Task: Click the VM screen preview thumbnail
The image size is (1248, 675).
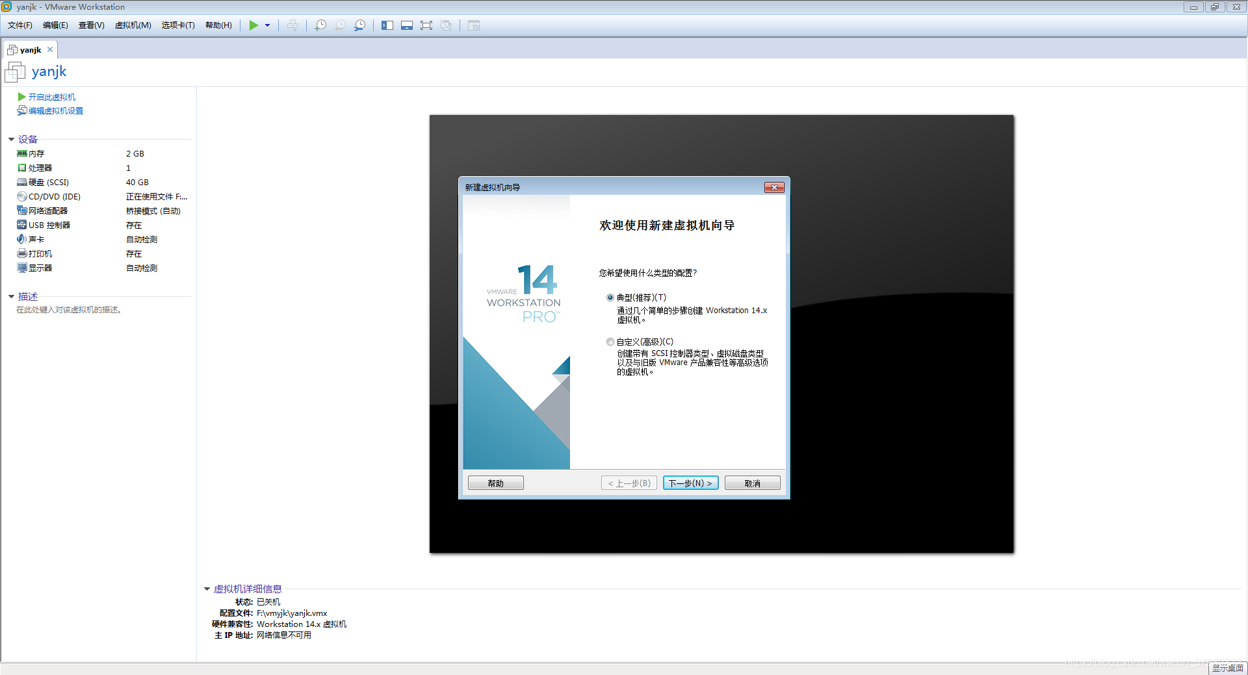Action: (x=721, y=334)
